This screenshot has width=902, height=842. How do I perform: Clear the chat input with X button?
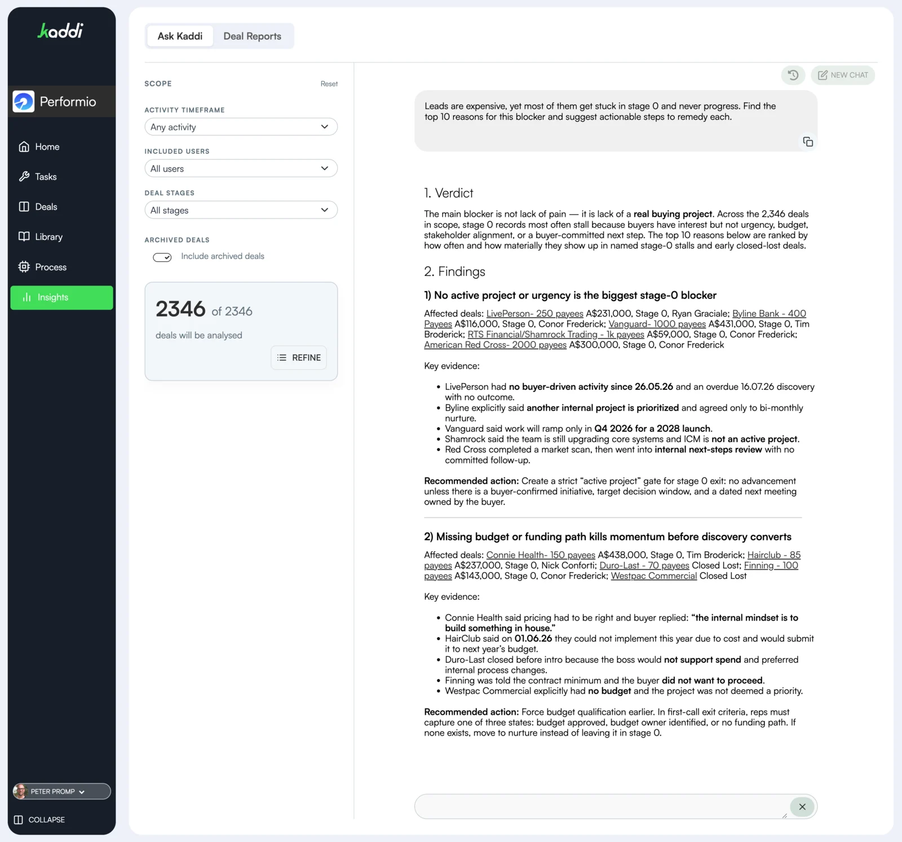tap(802, 807)
